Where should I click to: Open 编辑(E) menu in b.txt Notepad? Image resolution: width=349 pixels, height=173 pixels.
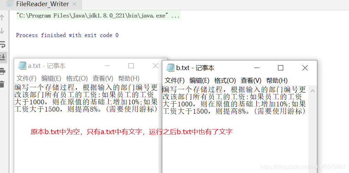[x=199, y=80]
